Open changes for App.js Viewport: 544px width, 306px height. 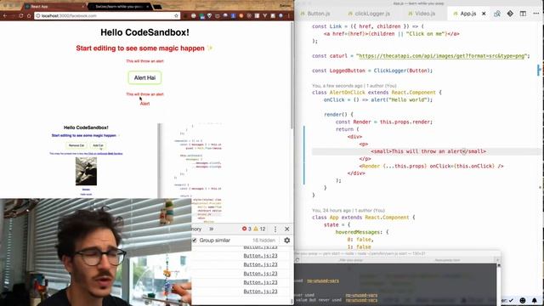pos(497,14)
